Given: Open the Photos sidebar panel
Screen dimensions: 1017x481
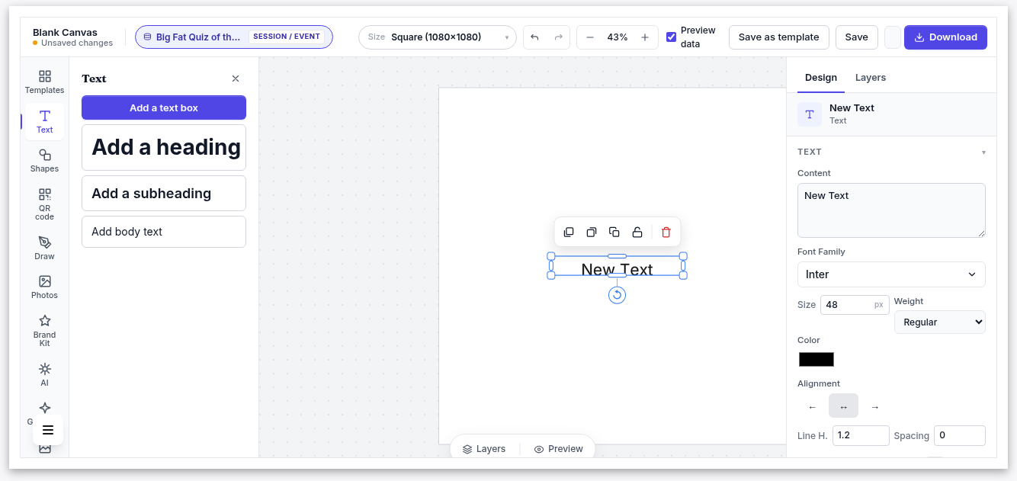Looking at the screenshot, I should pyautogui.click(x=44, y=287).
